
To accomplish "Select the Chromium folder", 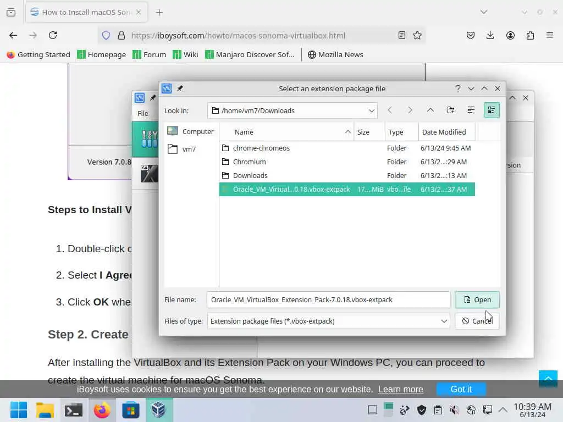I will pos(347,162).
